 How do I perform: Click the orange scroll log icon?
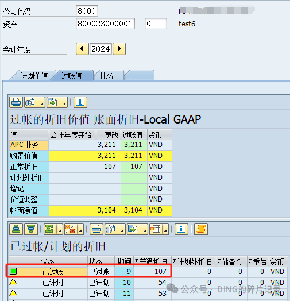201,229
